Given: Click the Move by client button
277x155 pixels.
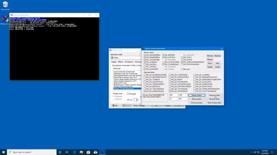Looking at the screenshot, I should point(215,99).
